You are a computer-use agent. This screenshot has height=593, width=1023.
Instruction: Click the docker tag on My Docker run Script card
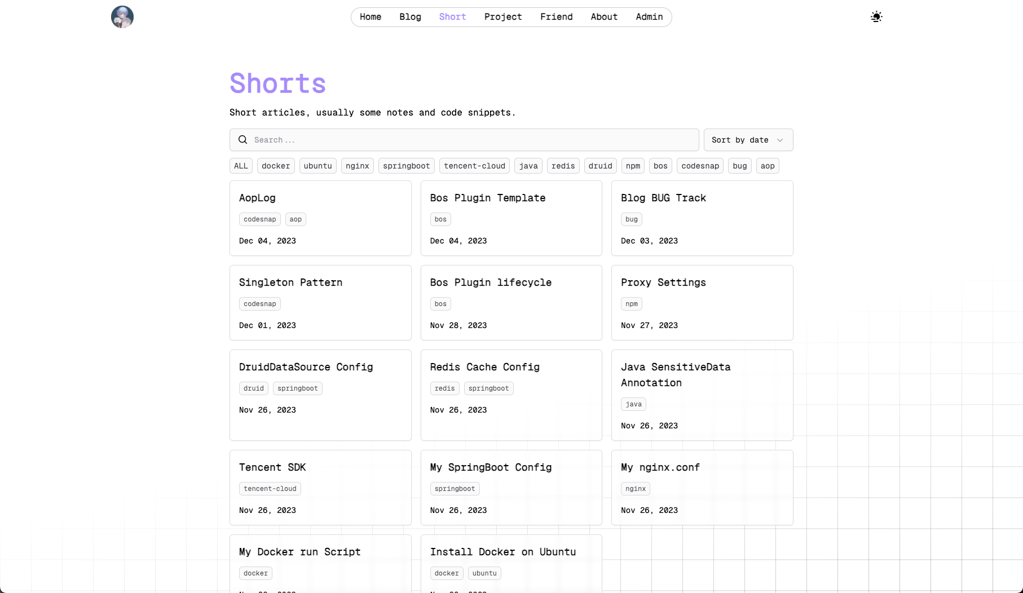[x=255, y=573]
